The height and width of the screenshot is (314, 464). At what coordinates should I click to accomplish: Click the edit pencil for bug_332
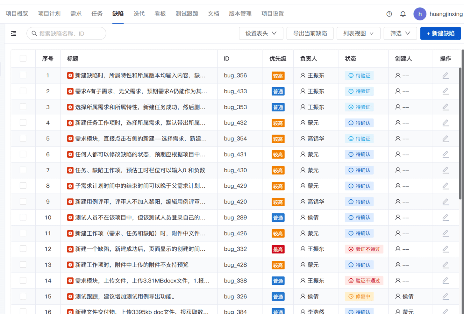446,249
